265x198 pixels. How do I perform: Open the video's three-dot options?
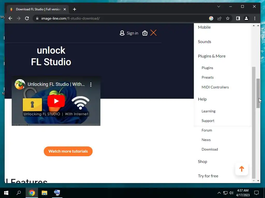[91, 84]
